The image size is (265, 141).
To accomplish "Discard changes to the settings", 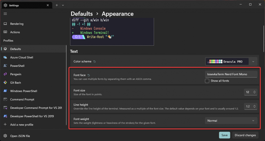I will tap(245, 135).
